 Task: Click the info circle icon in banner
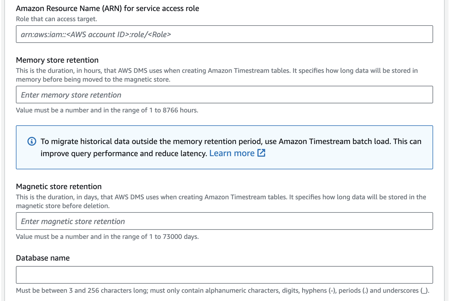tap(32, 141)
